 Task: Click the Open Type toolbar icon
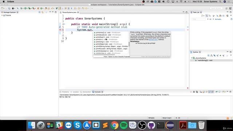click(46, 8)
